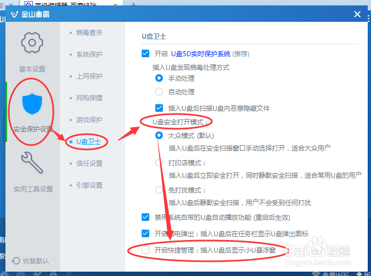Click the description text under 打印店模式
This screenshot has height=276, width=371.
(265, 176)
